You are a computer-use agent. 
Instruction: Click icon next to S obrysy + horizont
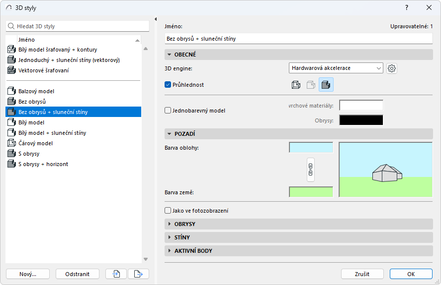coord(11,164)
